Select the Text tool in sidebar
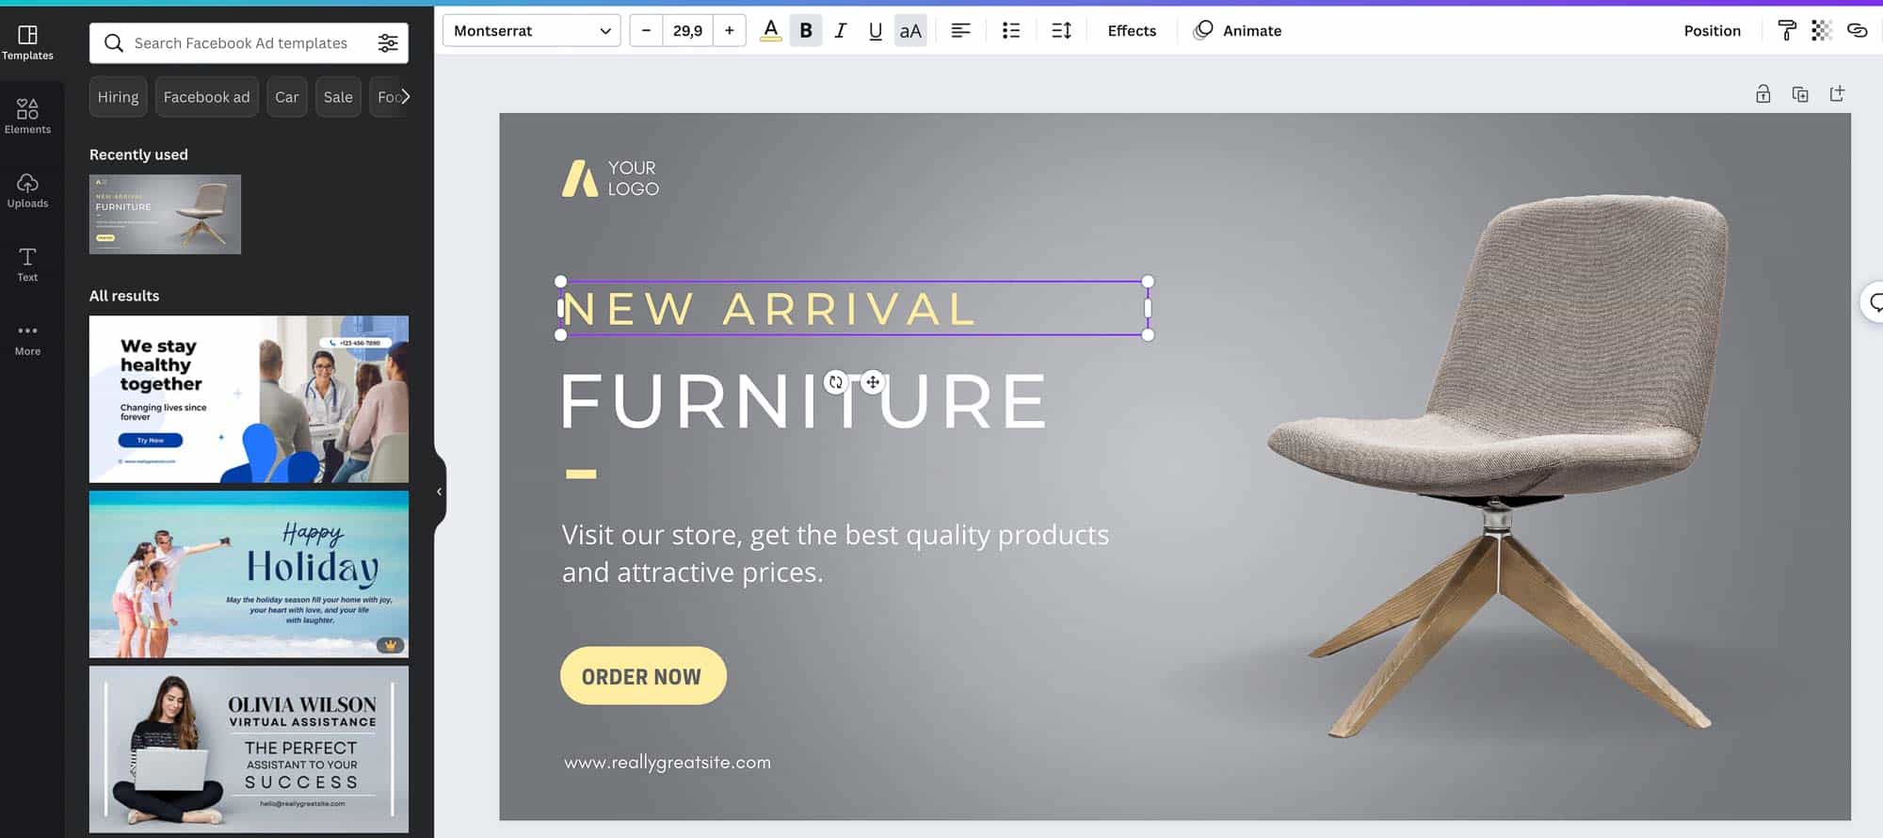 pos(27,264)
